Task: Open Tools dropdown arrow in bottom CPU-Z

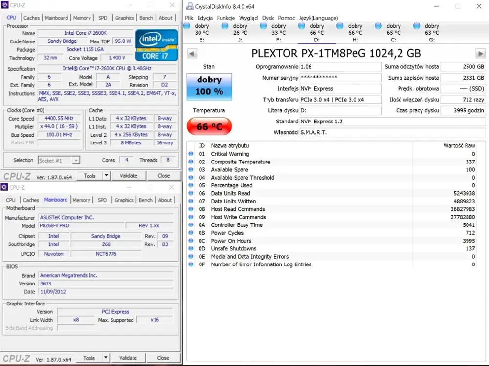Action: click(106, 358)
